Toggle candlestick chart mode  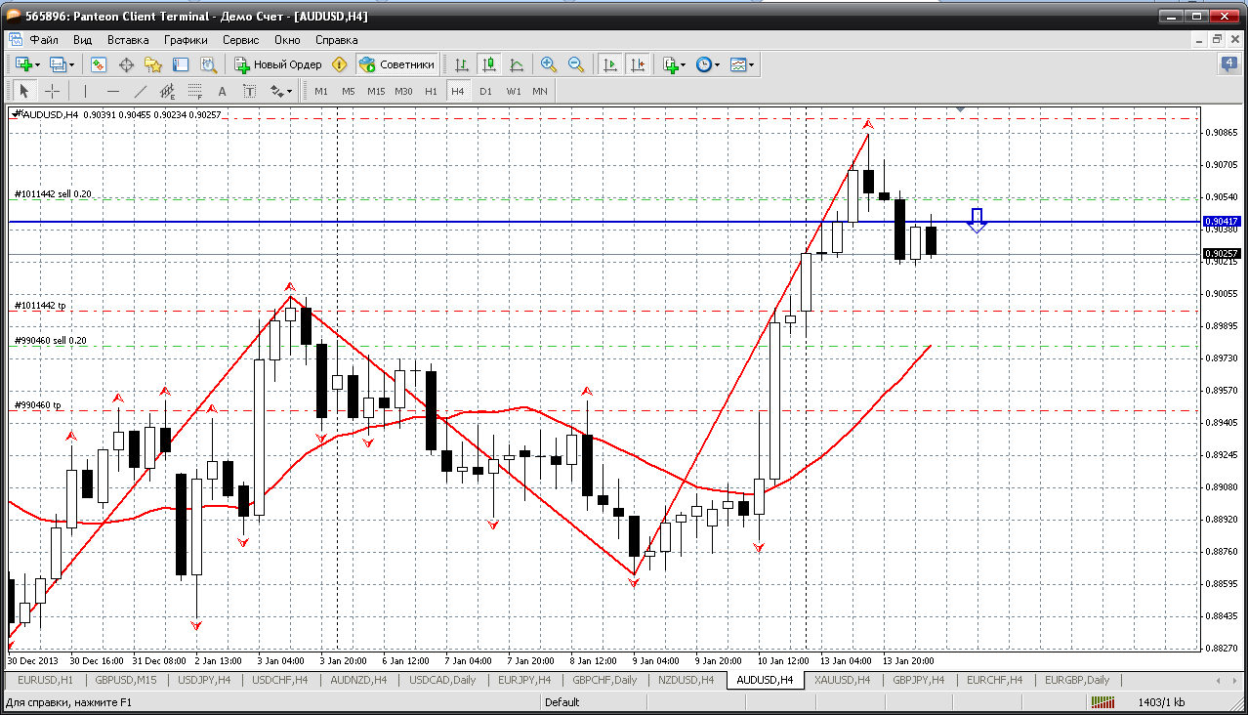(489, 64)
